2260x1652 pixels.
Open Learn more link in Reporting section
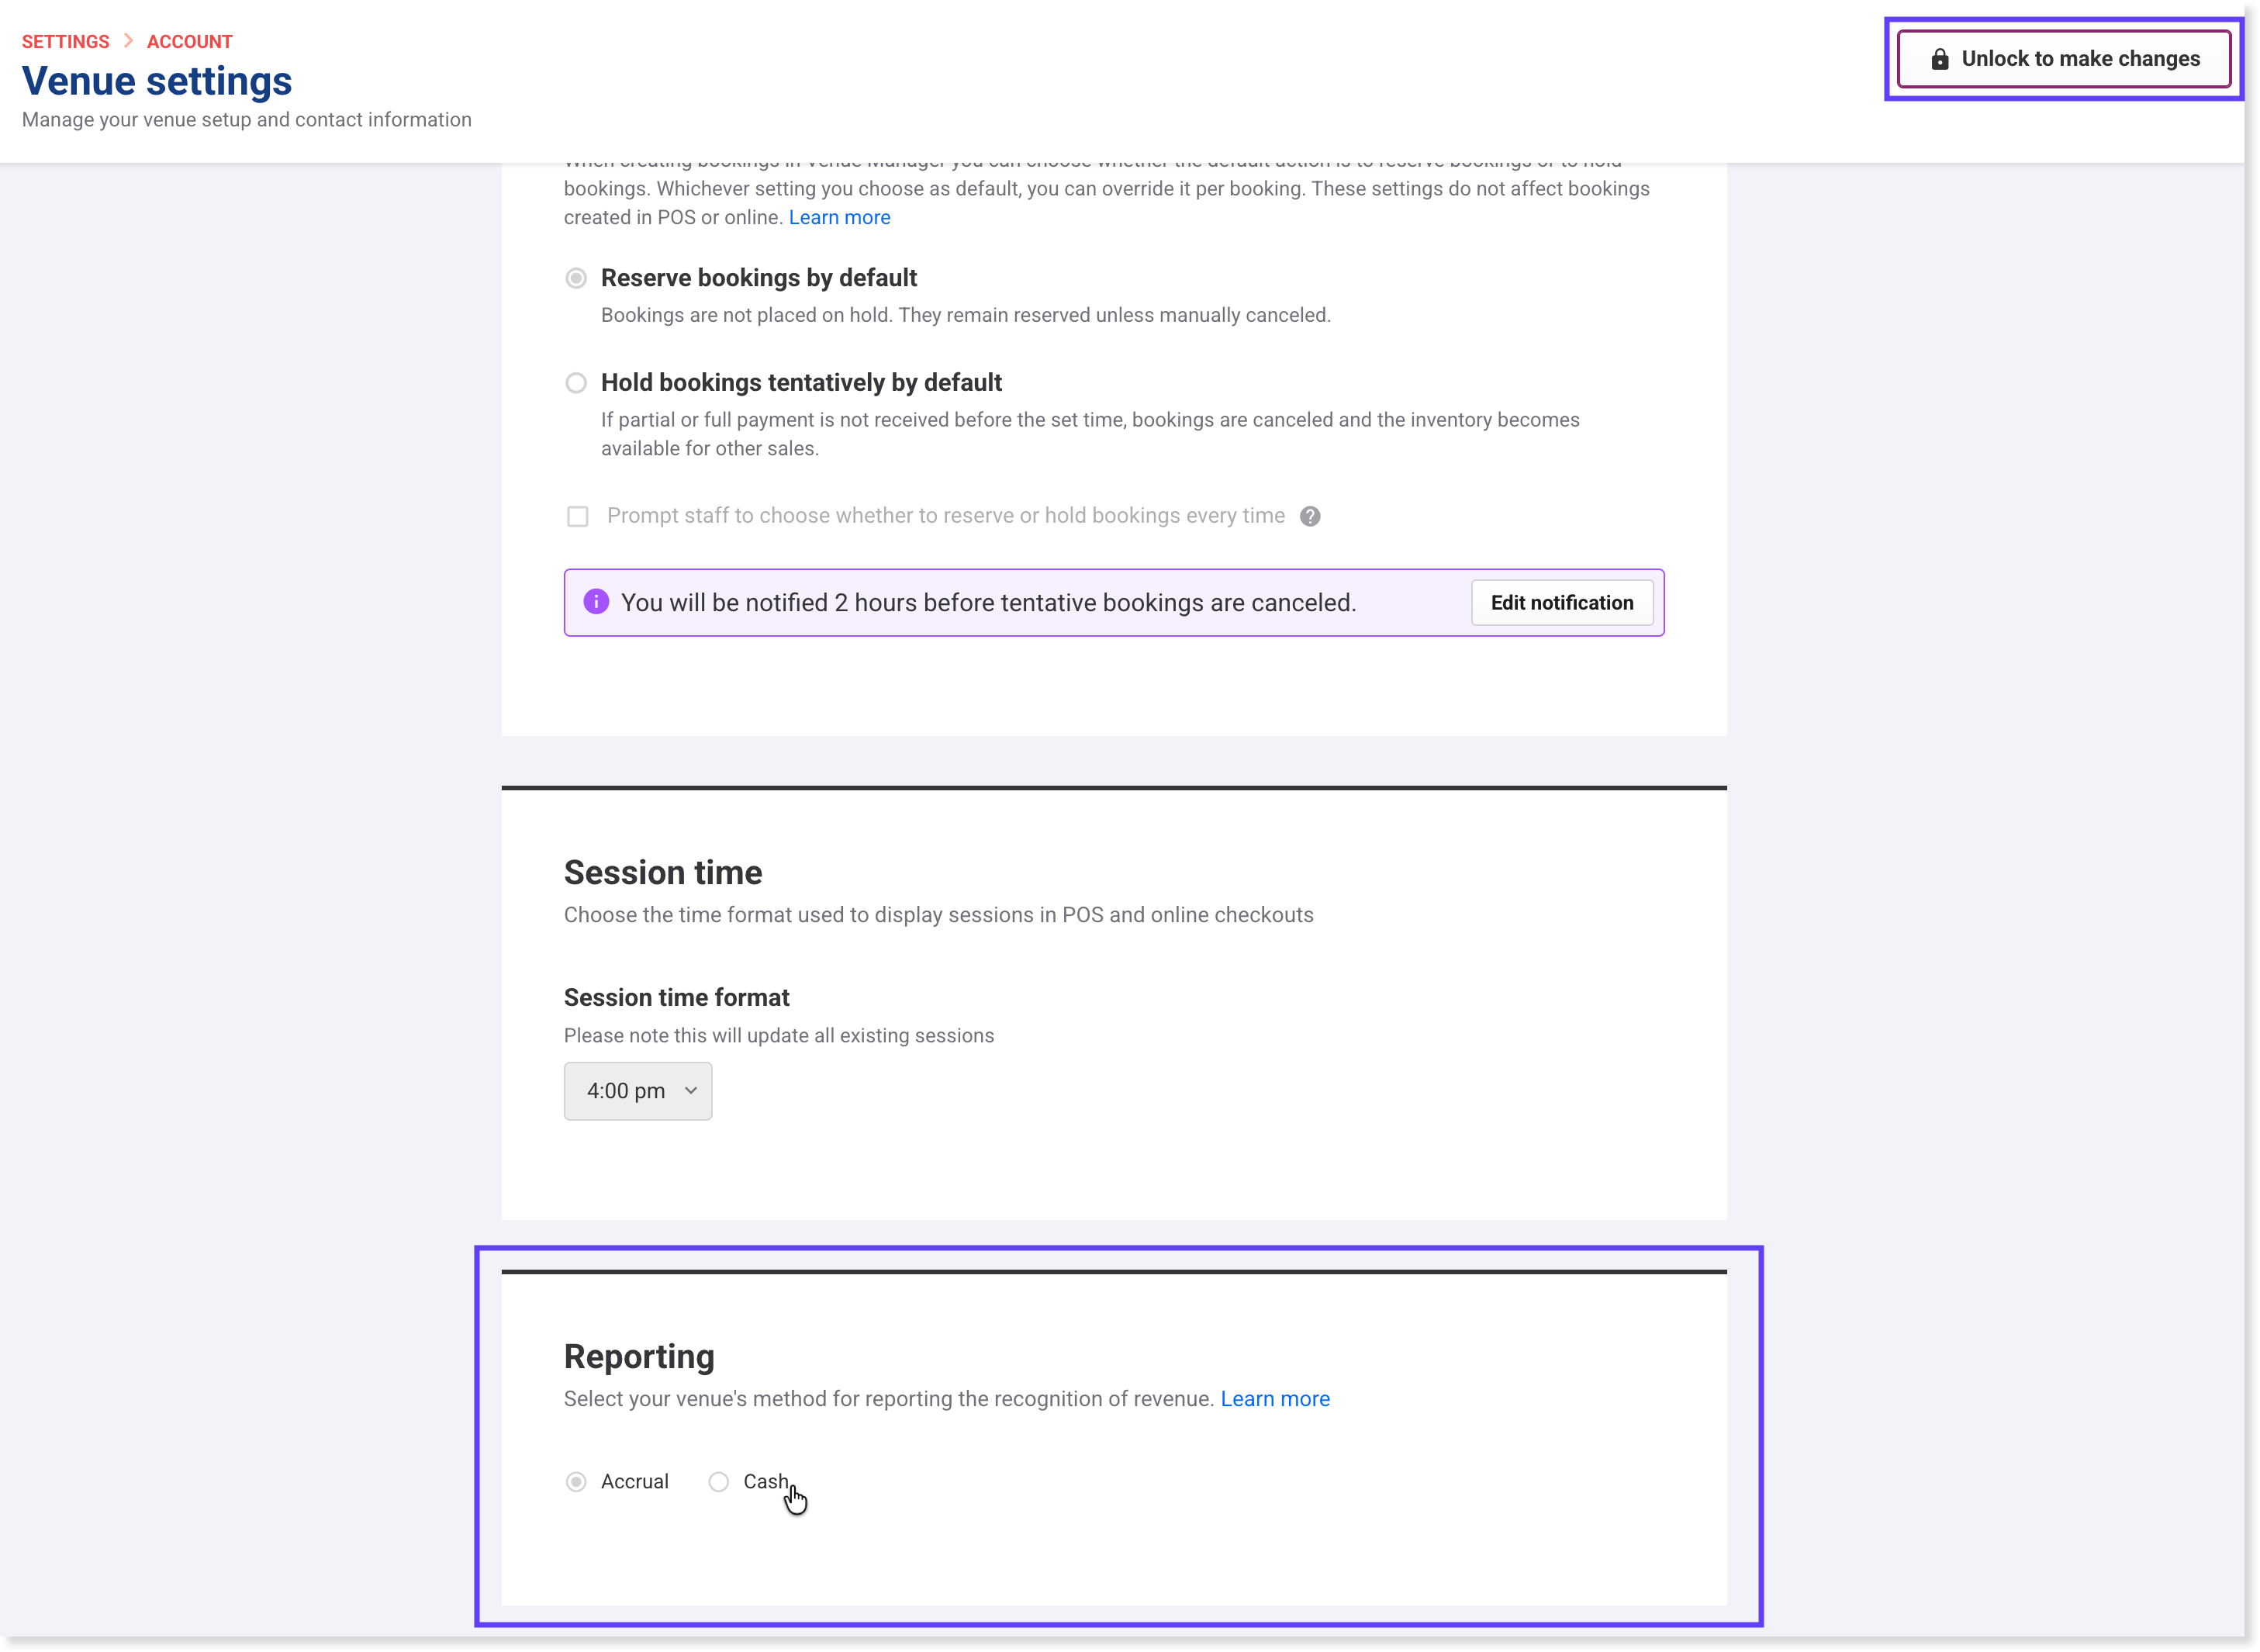coord(1275,1399)
